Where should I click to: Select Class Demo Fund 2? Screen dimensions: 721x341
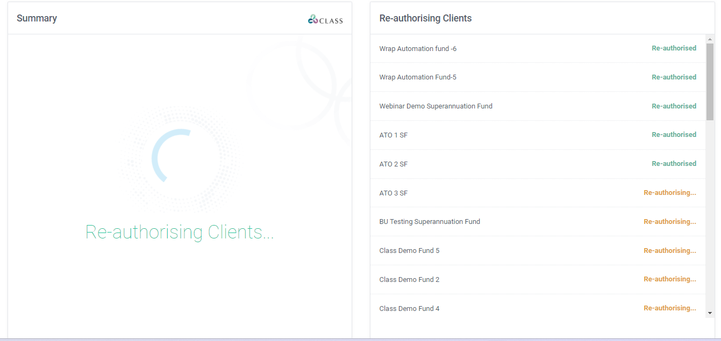[x=409, y=280]
